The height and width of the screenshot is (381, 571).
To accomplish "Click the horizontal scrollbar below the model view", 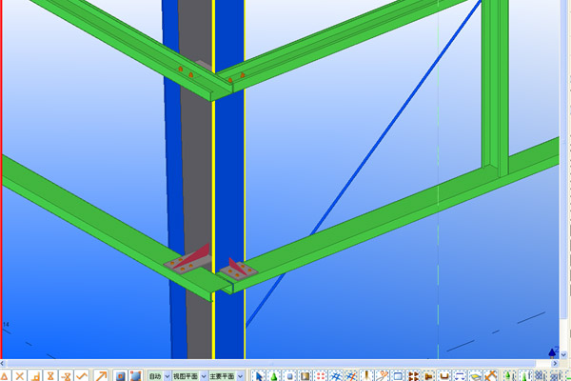I will [285, 362].
